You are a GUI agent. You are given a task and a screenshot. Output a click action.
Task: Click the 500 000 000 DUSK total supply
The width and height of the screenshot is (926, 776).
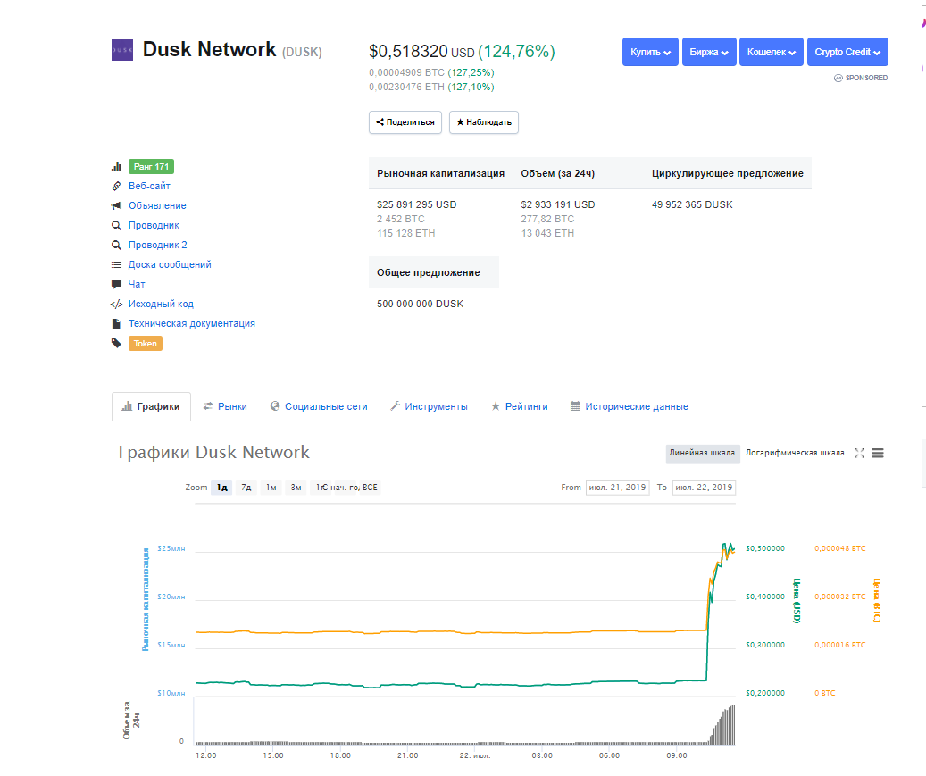(420, 304)
